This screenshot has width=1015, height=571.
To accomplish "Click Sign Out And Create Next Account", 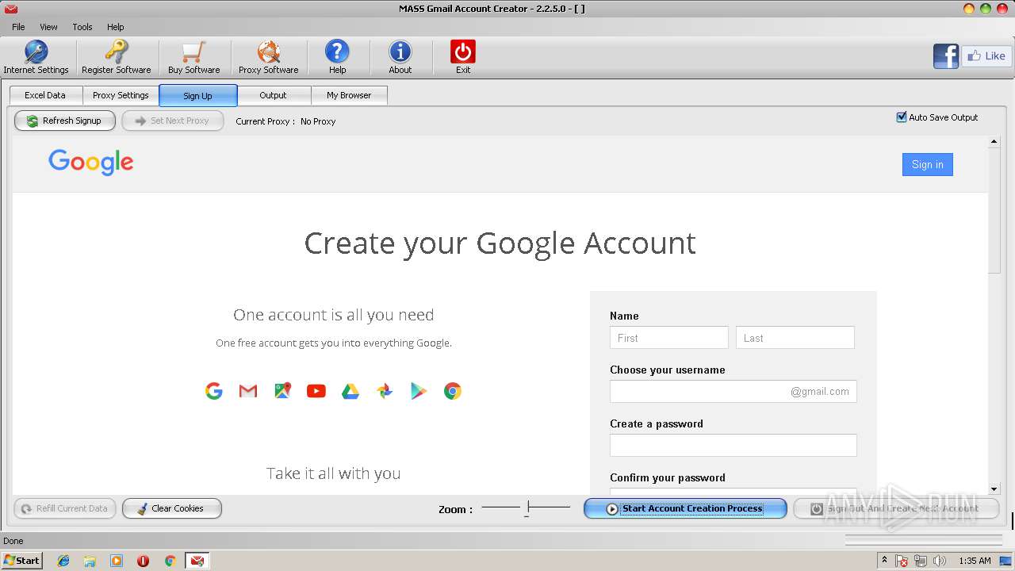I will [896, 508].
